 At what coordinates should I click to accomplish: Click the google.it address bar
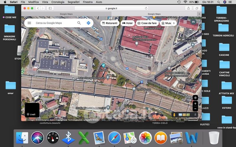[112, 9]
